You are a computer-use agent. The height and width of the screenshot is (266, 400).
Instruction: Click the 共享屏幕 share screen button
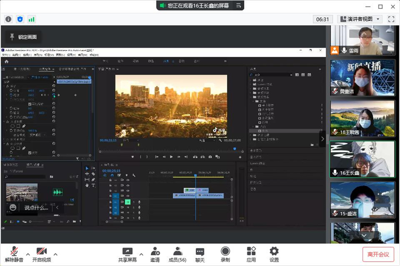[127, 254]
